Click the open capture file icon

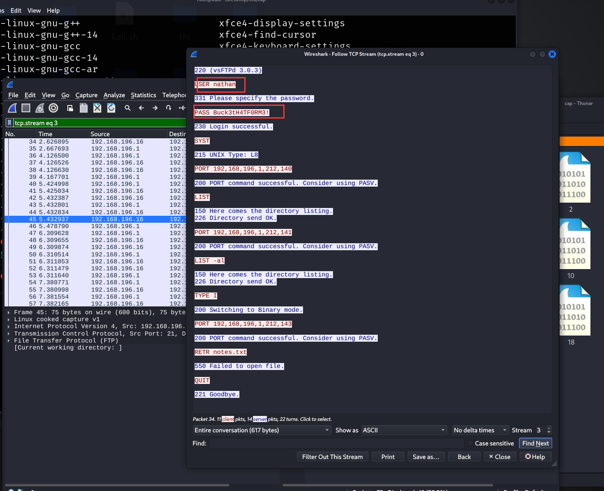pos(70,108)
